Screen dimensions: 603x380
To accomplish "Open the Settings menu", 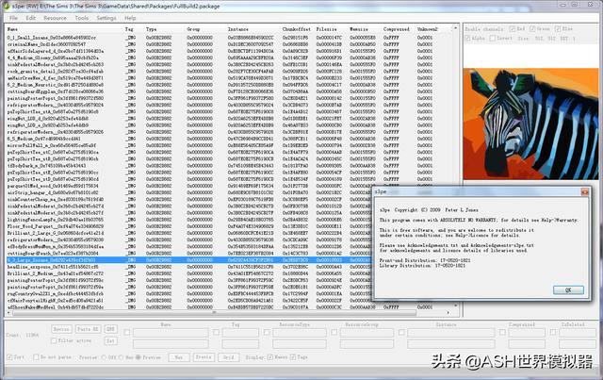I will pos(106,18).
